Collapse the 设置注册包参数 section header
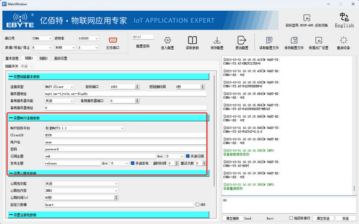 (108, 215)
